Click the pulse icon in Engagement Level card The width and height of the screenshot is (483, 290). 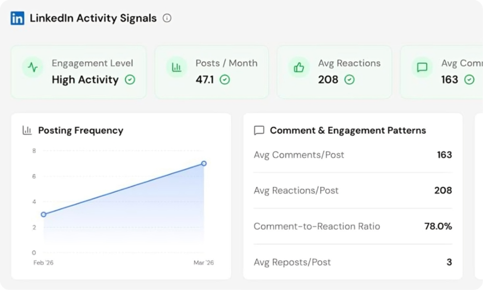tap(33, 68)
